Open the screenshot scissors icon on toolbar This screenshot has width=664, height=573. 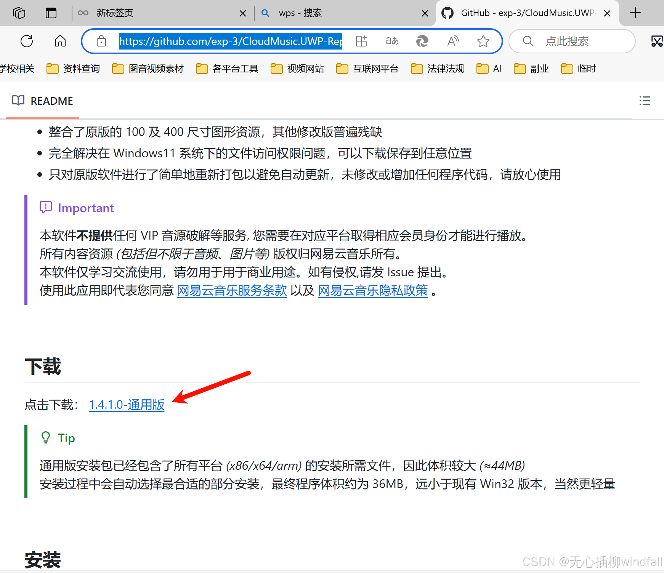click(657, 41)
